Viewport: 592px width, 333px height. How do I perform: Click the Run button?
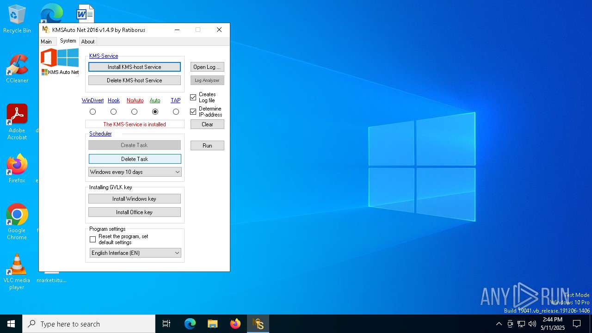coord(207,146)
